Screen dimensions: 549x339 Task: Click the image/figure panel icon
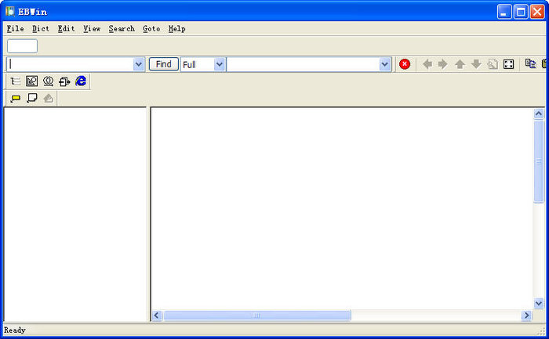pyautogui.click(x=31, y=81)
